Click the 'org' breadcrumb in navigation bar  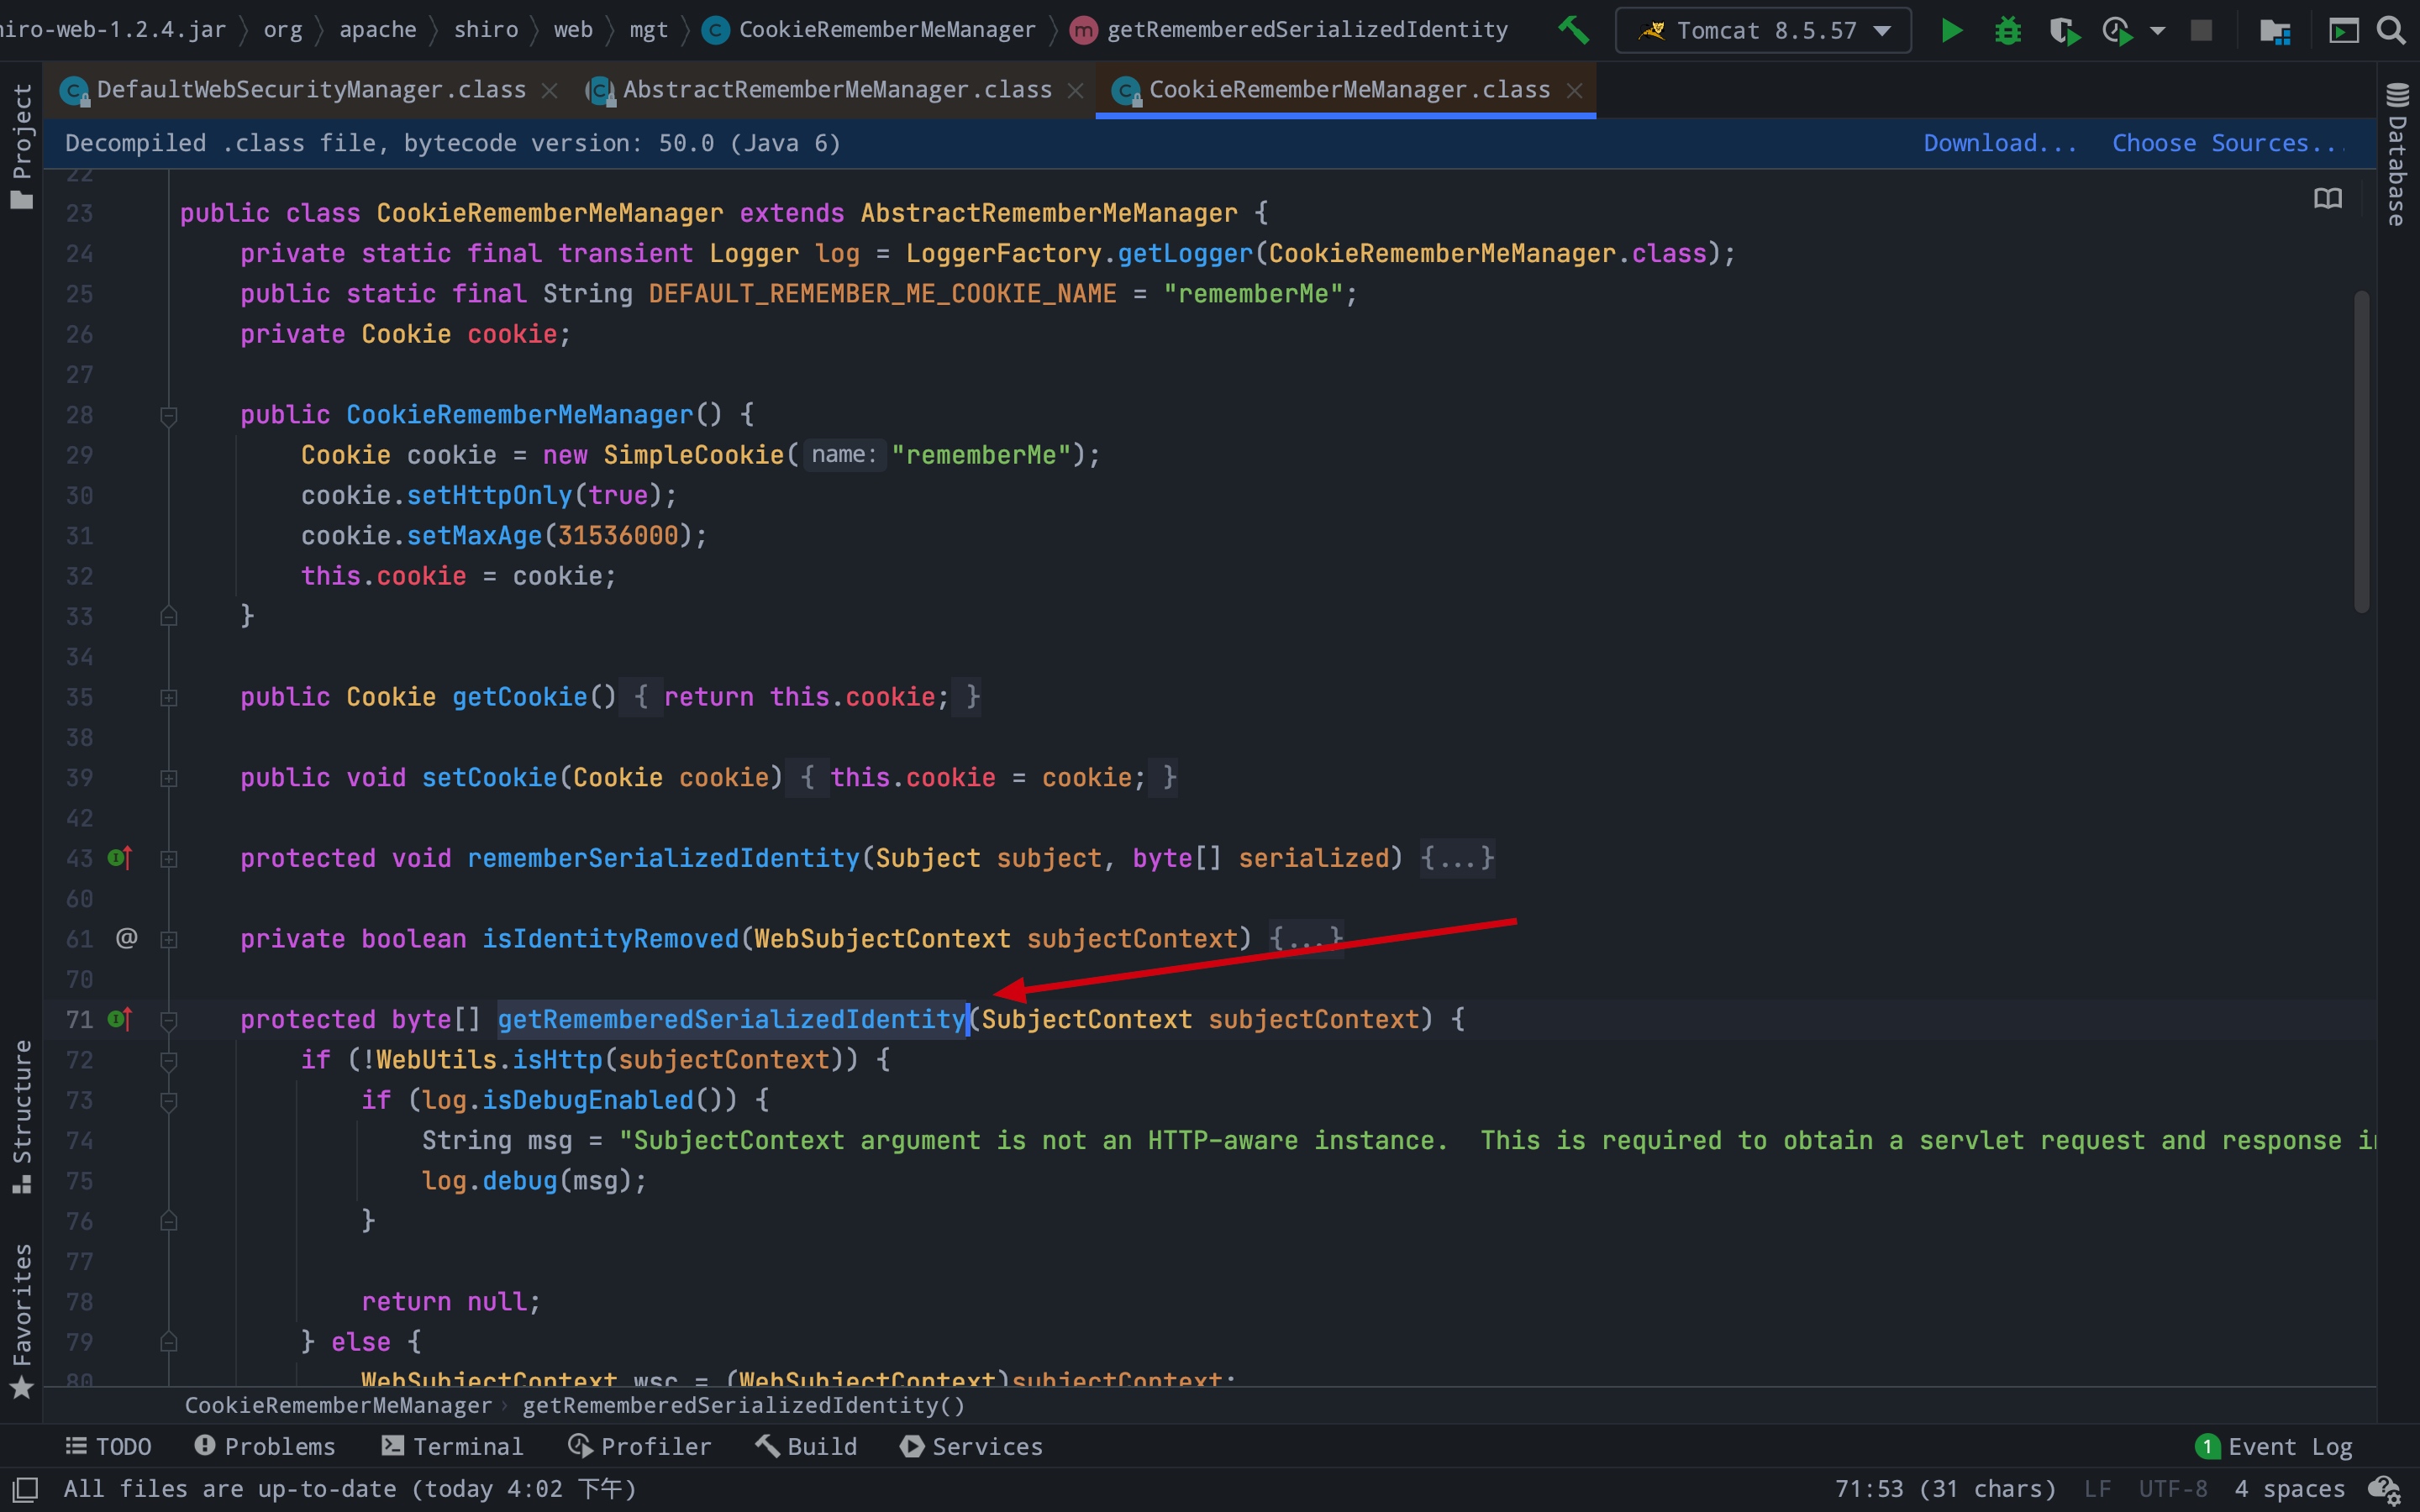point(283,30)
